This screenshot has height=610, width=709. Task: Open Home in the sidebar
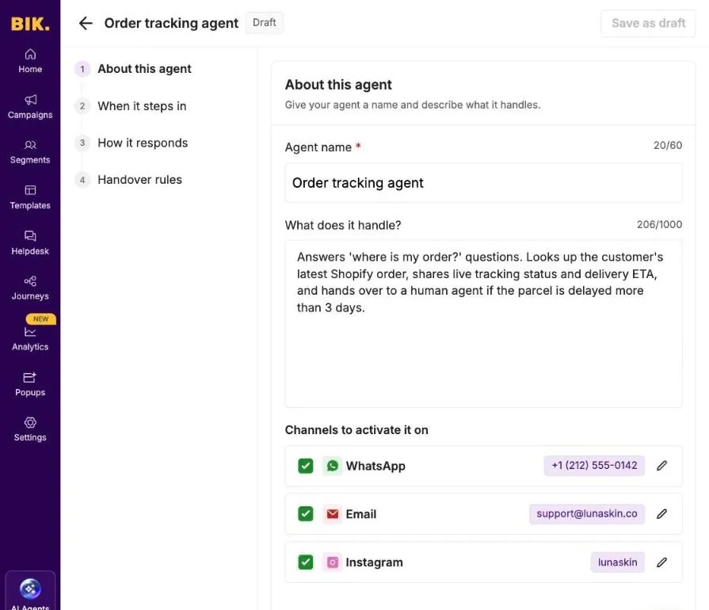point(30,61)
